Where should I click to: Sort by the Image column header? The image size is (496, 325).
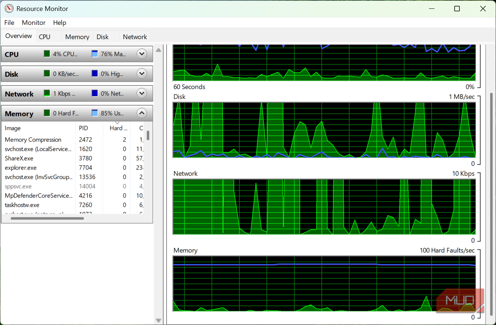click(x=38, y=128)
